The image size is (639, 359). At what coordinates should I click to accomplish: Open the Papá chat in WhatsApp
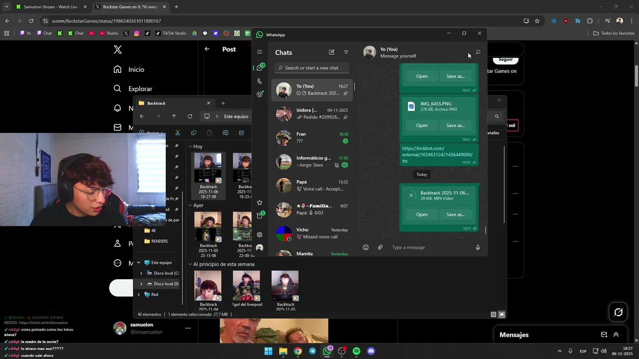click(x=312, y=185)
